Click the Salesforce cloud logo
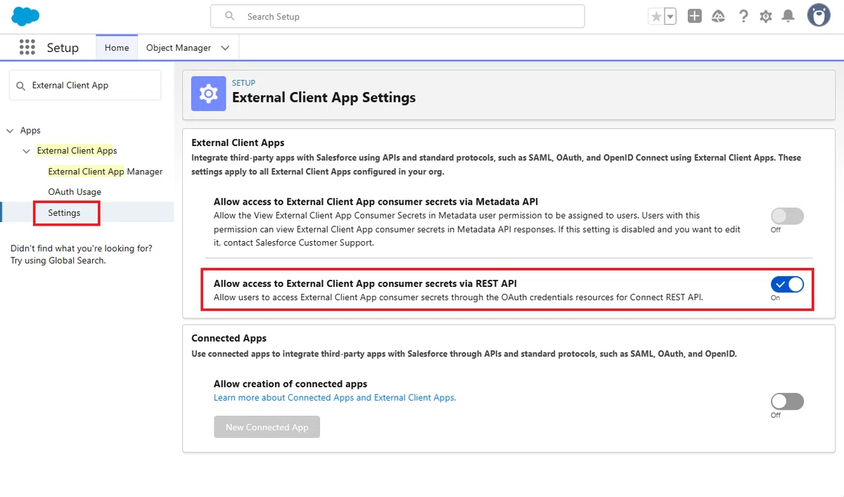 click(26, 15)
